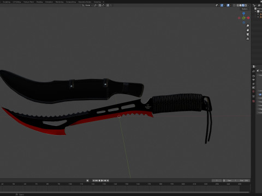The width and height of the screenshot is (262, 196).
Task: Switch to the Sculpting workspace tab
Action: click(x=7, y=2)
